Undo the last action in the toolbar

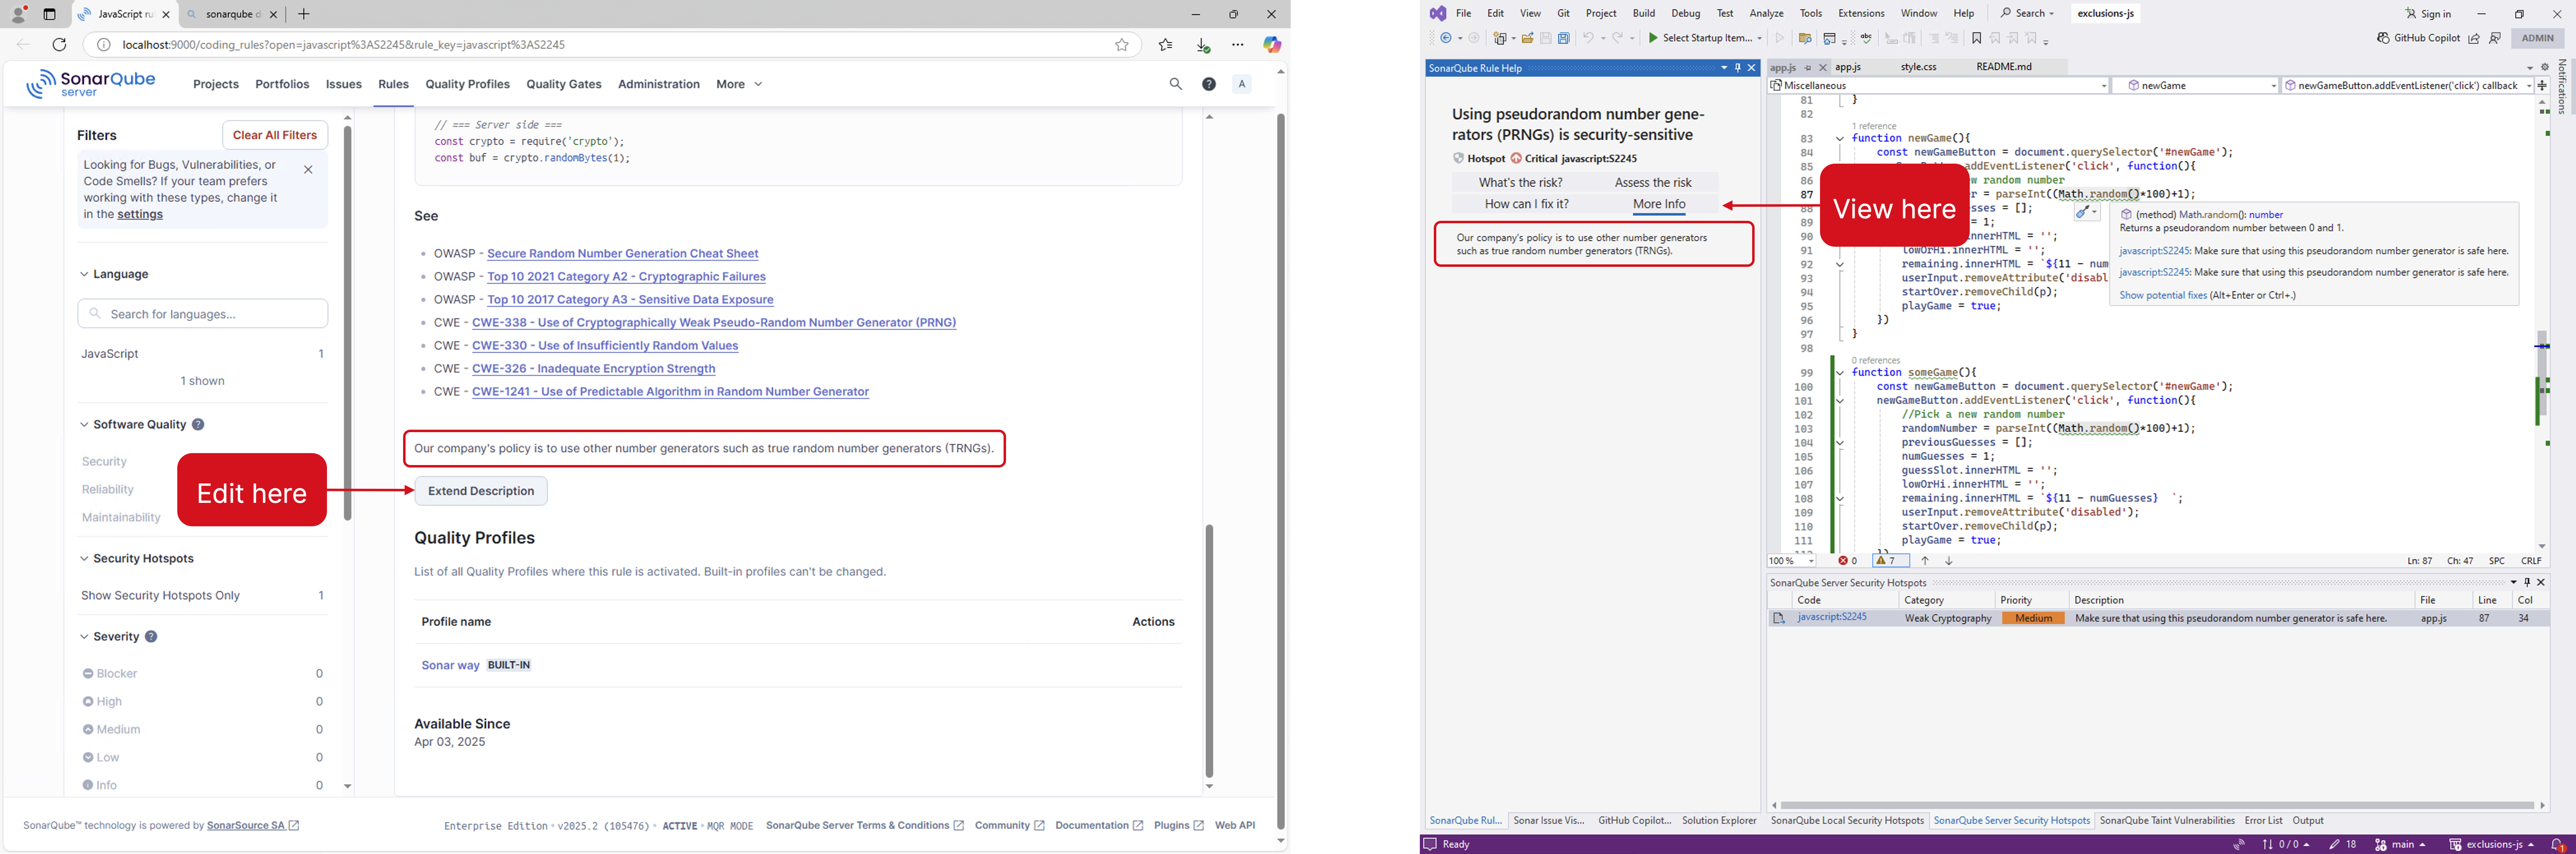(x=1588, y=38)
